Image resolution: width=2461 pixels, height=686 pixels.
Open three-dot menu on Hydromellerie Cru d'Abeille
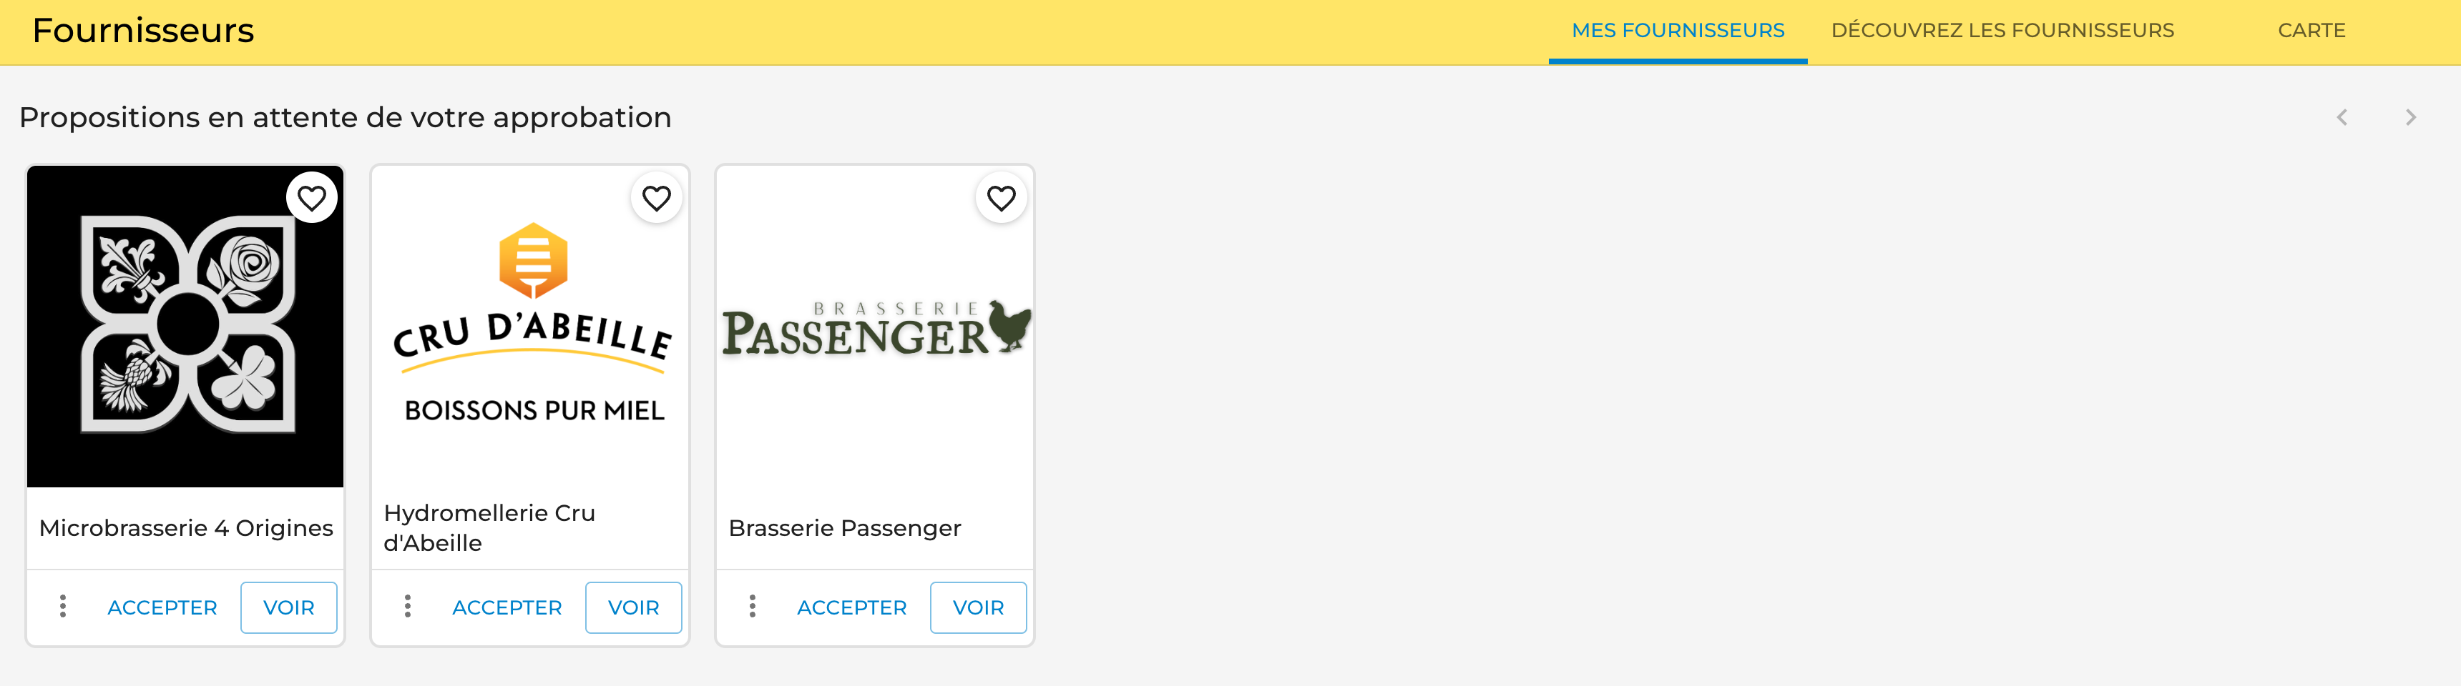point(408,607)
